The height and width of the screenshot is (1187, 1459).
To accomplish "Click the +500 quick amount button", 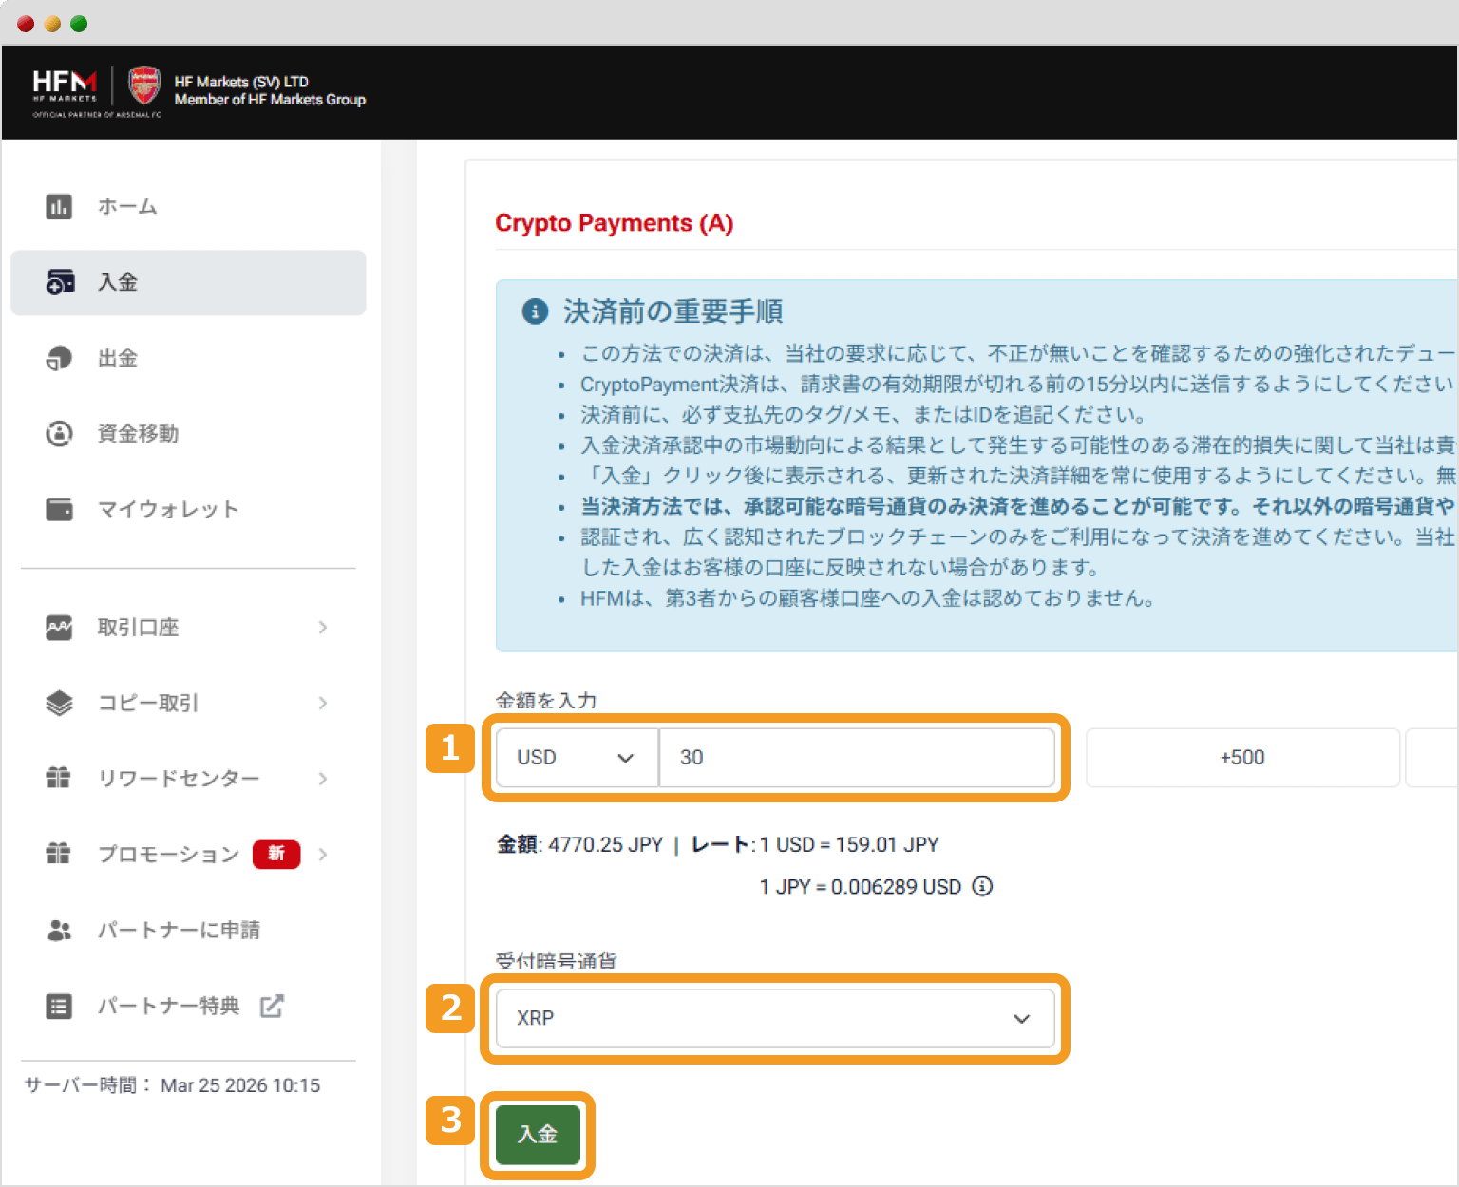I will pyautogui.click(x=1241, y=758).
